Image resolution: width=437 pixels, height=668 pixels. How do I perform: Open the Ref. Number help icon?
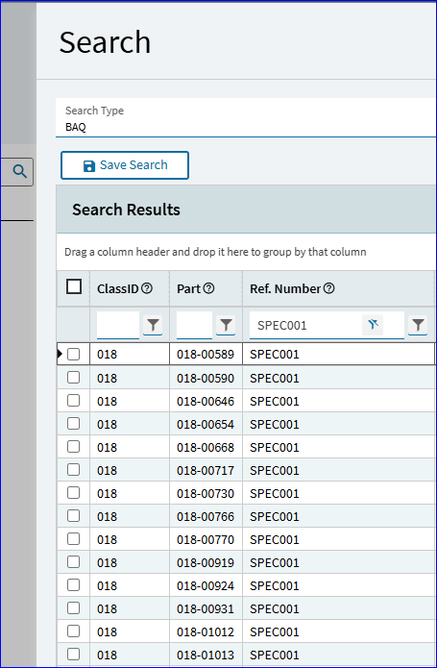point(328,288)
